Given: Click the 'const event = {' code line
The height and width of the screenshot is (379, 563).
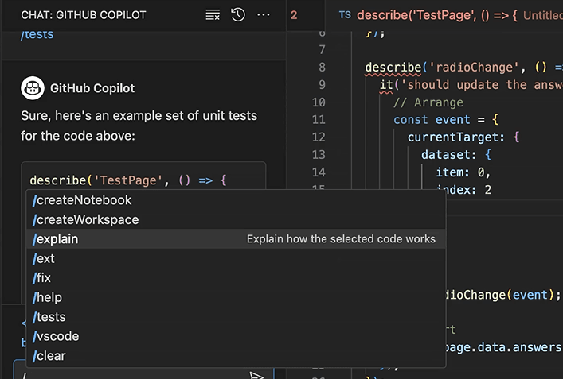Looking at the screenshot, I should tap(446, 120).
